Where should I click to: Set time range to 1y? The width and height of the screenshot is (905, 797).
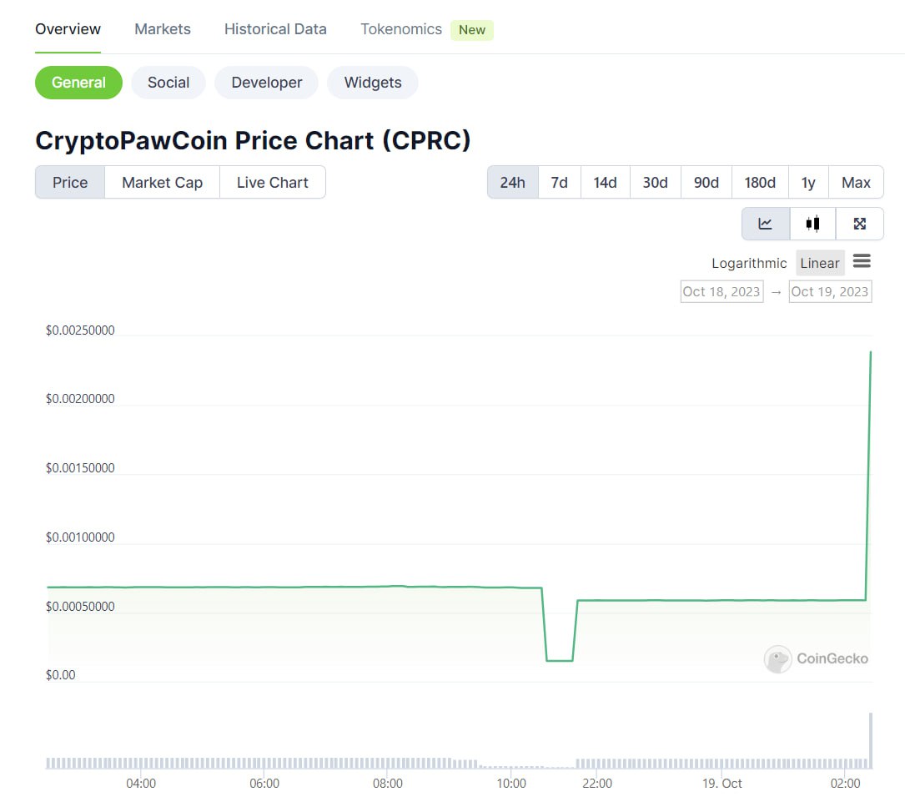[x=808, y=183]
